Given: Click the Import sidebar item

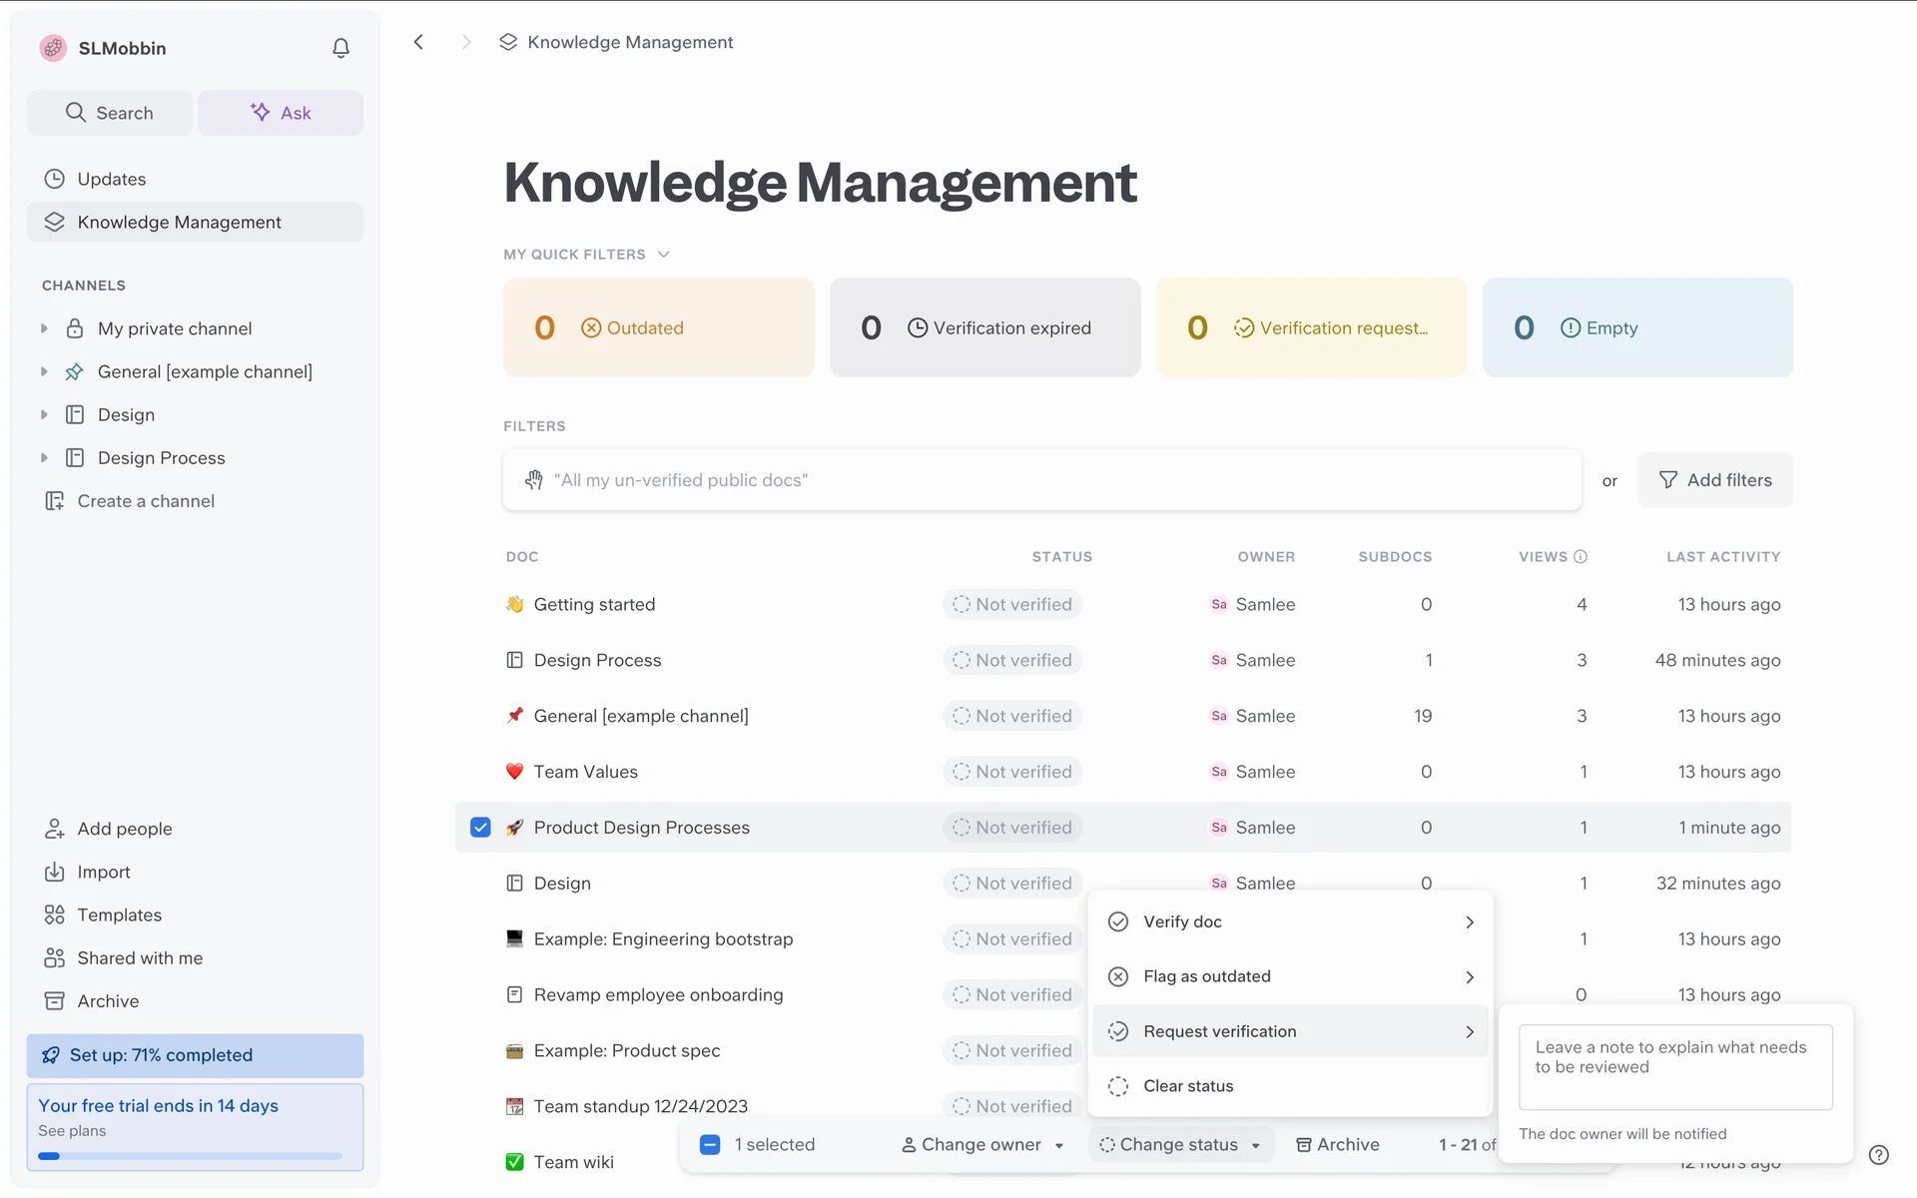Looking at the screenshot, I should pyautogui.click(x=104, y=872).
